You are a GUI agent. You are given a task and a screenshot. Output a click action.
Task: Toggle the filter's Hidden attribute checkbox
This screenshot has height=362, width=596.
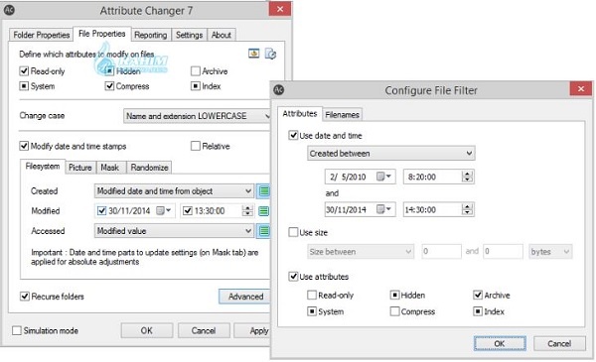tap(395, 295)
